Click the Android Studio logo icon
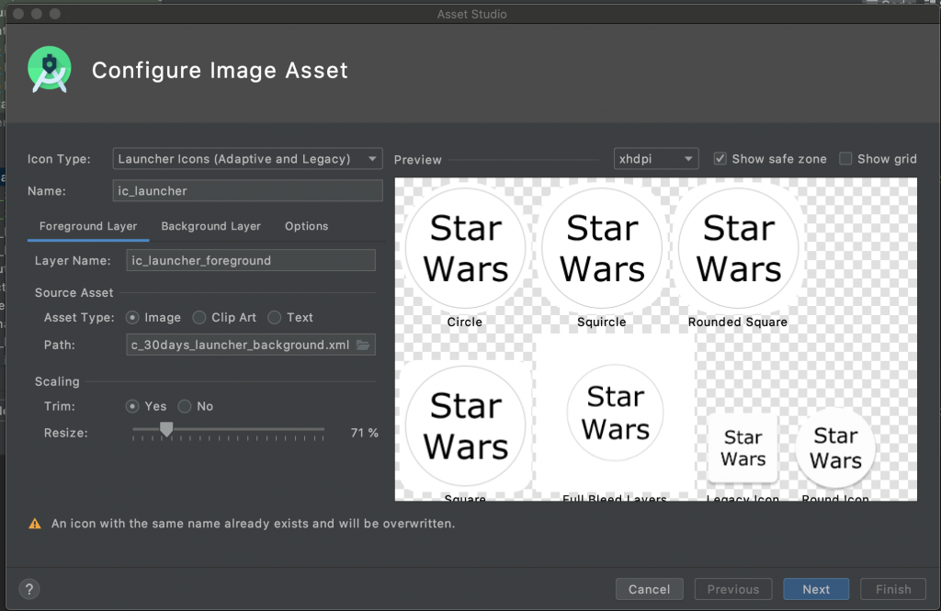Screen dimensions: 941x611 pyautogui.click(x=50, y=69)
